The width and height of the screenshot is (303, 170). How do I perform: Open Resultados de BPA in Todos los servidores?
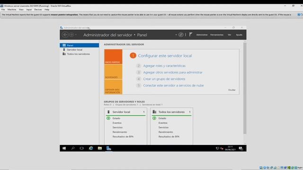tap(169, 136)
